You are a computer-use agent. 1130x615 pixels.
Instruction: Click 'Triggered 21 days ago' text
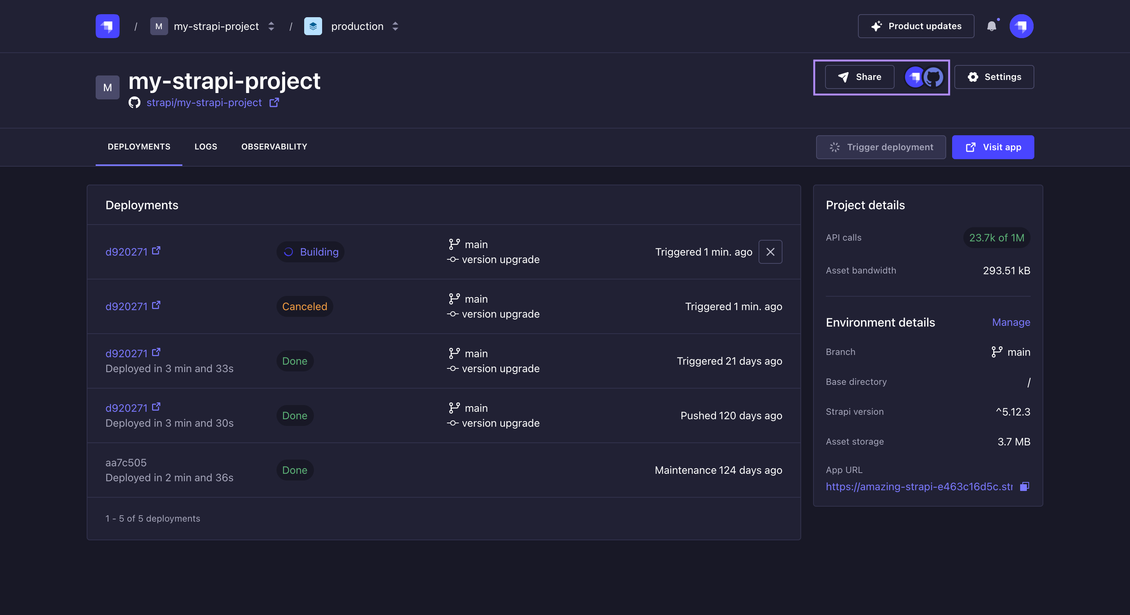click(729, 361)
